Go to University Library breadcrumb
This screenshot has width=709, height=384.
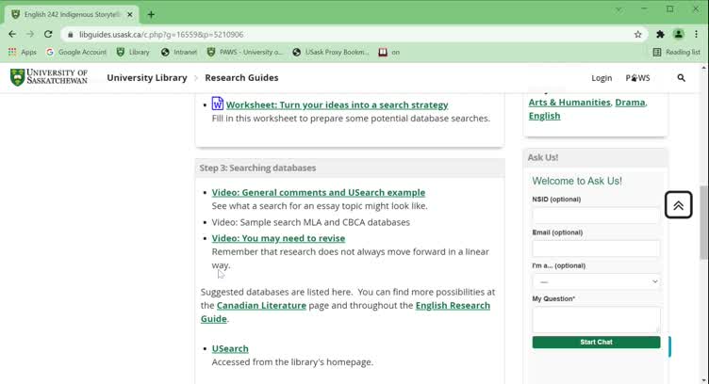point(147,77)
